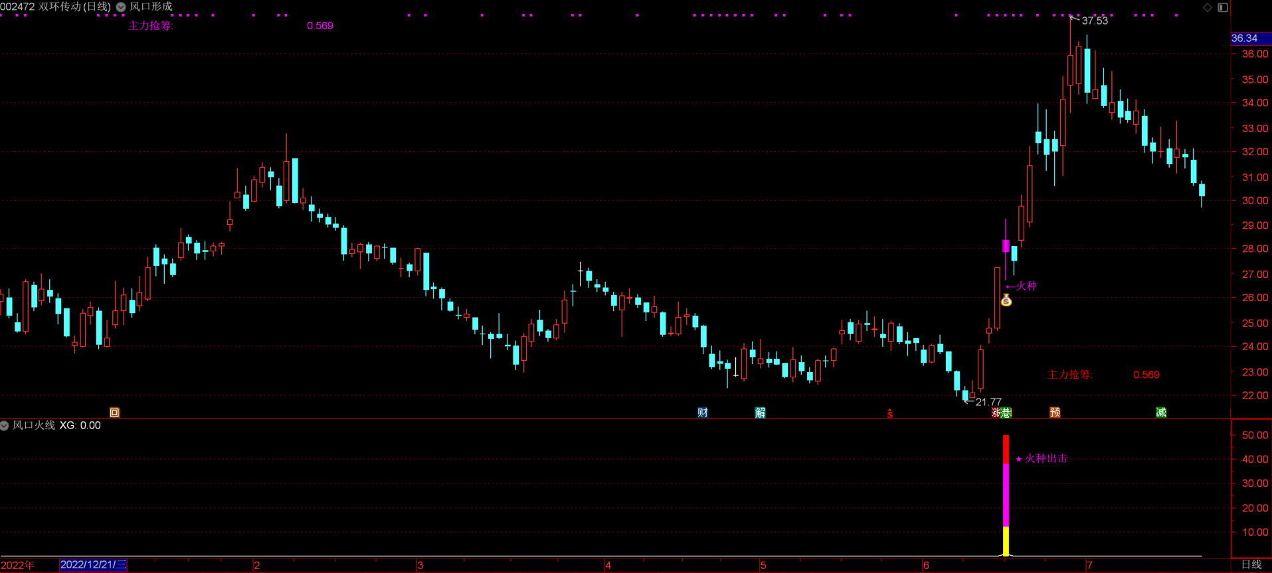Click the 财 financial report marker

(703, 413)
